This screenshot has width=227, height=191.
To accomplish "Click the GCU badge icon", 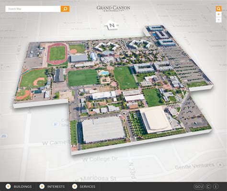I will pos(199,187).
